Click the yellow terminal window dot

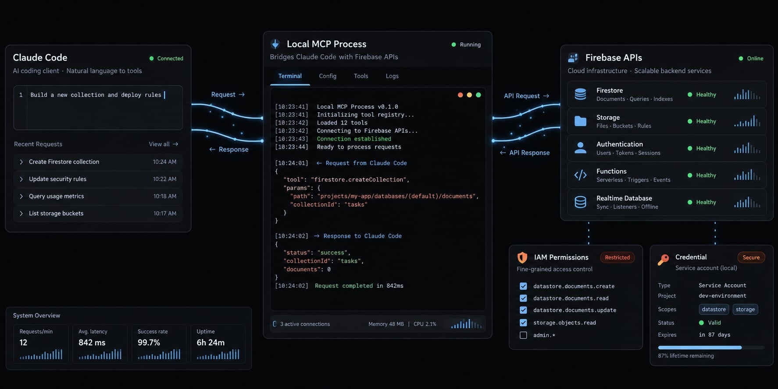469,95
